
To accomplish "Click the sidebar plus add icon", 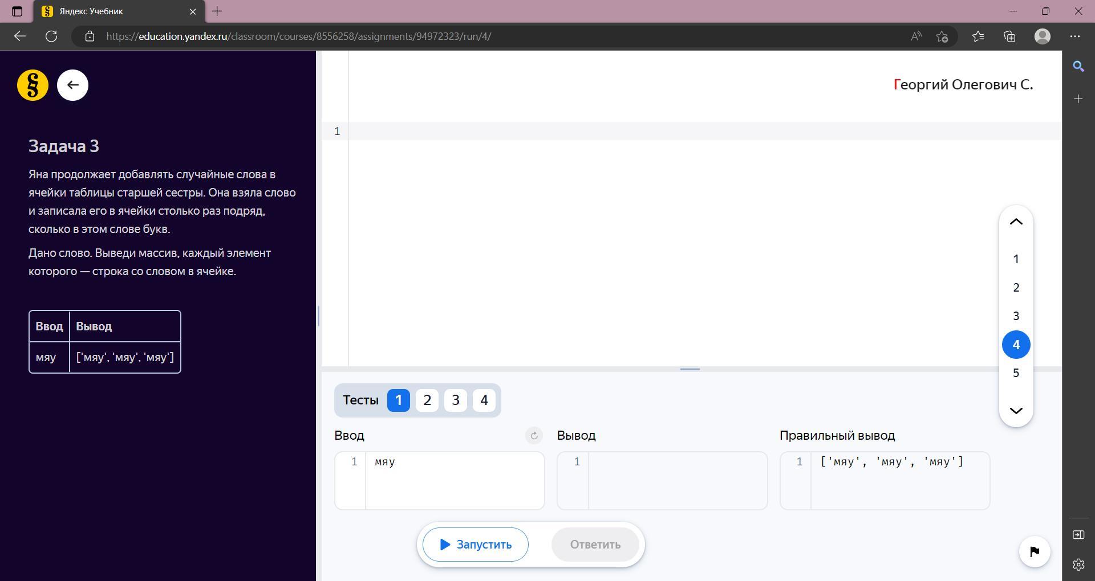I will click(x=1078, y=99).
